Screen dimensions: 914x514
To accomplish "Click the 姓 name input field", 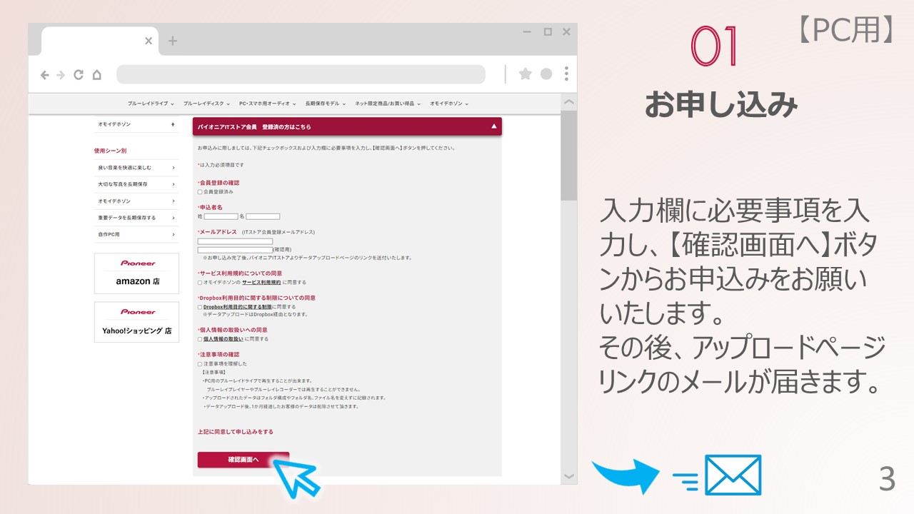I will coord(221,216).
